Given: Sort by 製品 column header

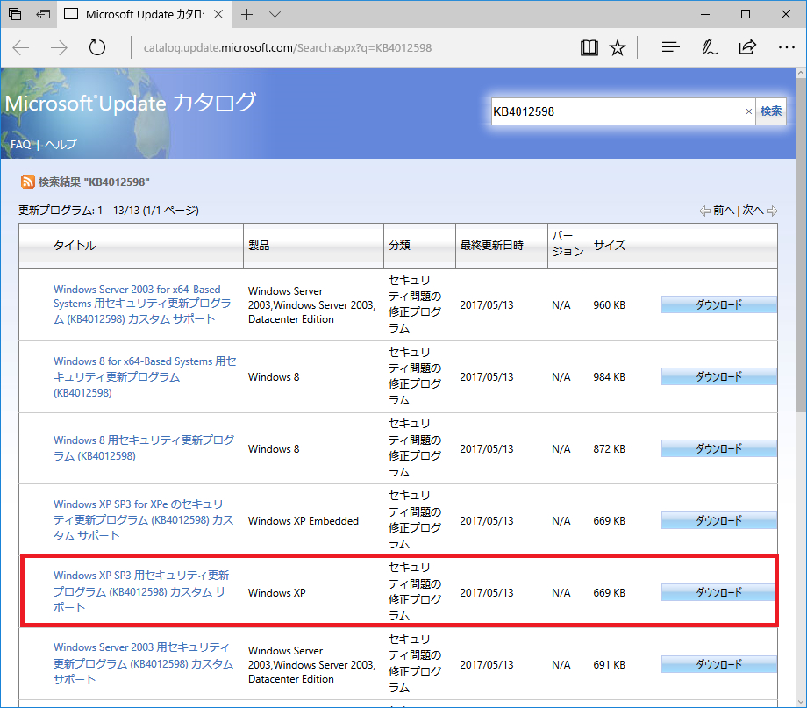Looking at the screenshot, I should 259,246.
